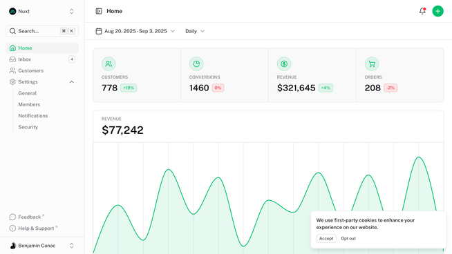
Task: Open Security settings
Action: (28, 127)
